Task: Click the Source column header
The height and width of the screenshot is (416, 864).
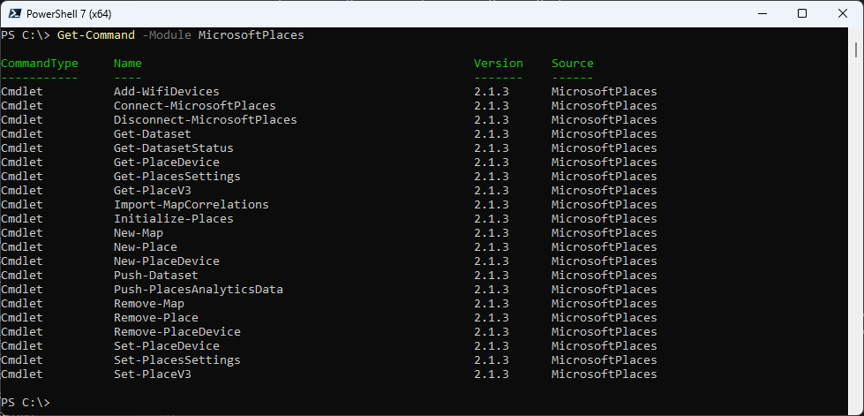Action: click(x=572, y=64)
